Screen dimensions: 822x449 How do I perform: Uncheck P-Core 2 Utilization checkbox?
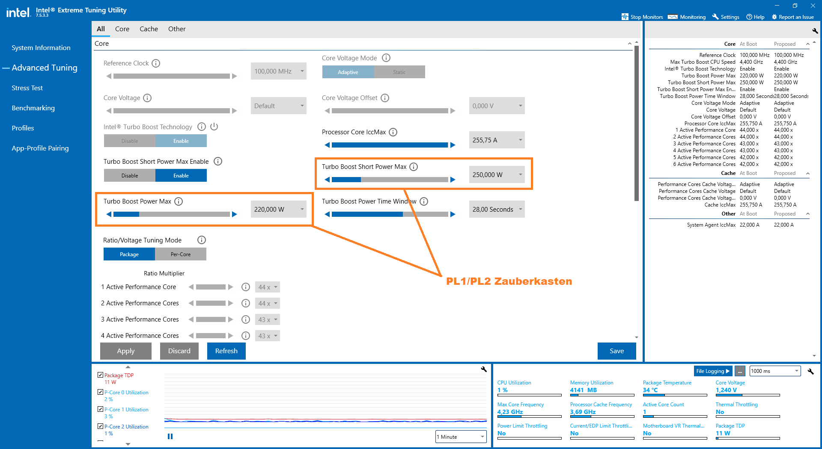click(x=100, y=426)
